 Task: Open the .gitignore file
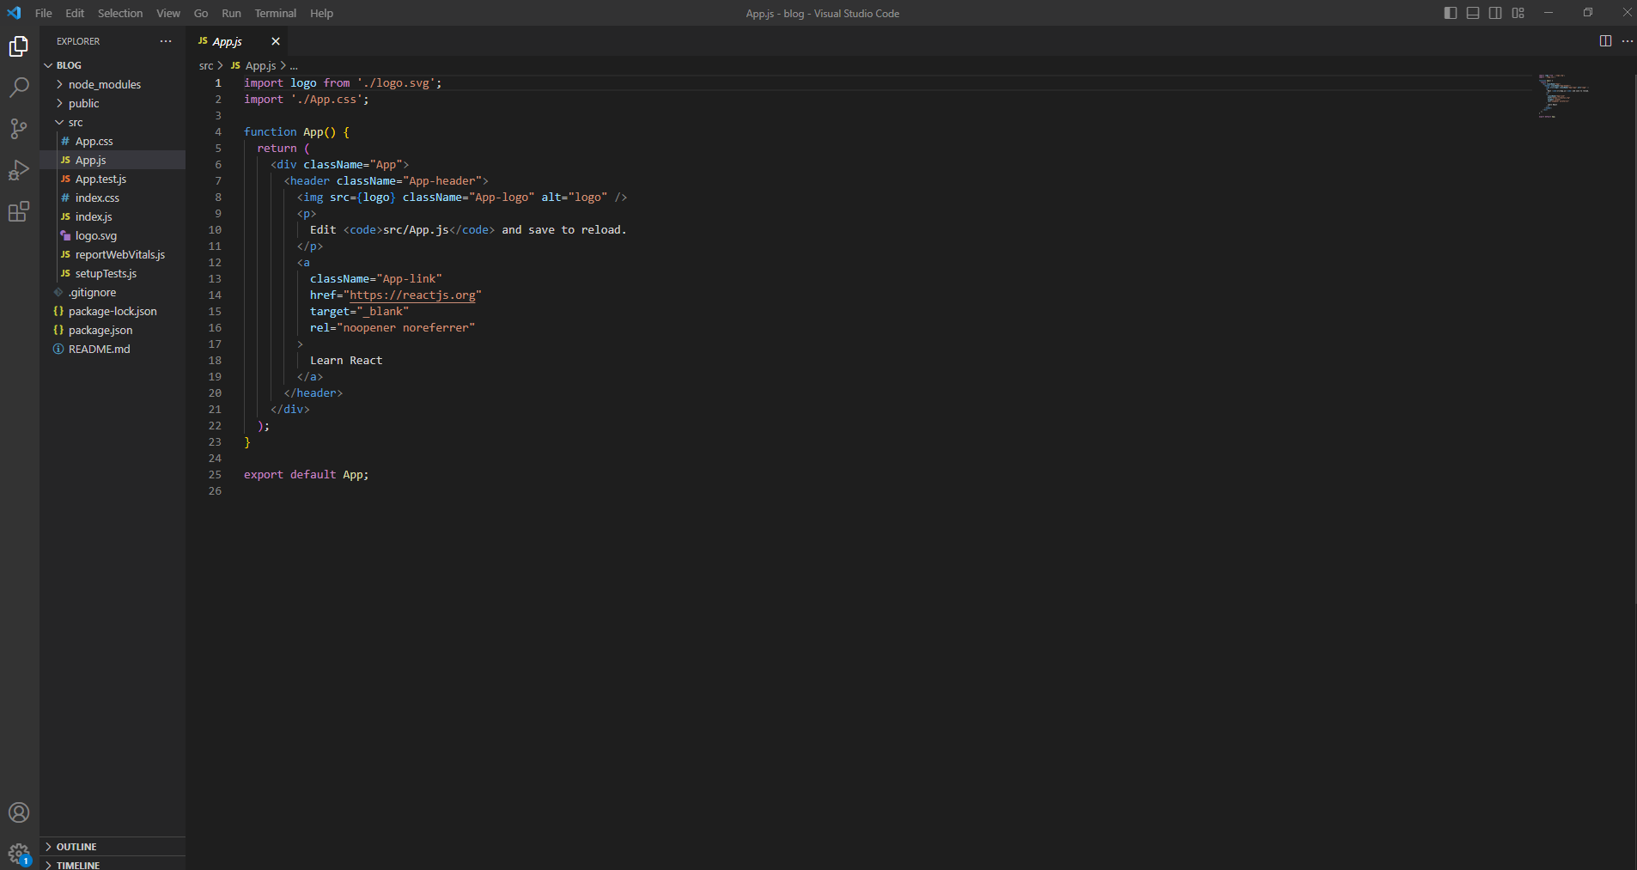113,292
